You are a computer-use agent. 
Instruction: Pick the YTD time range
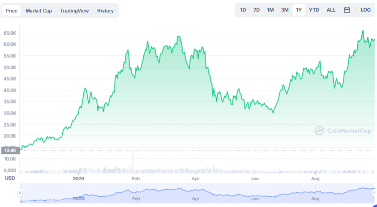click(314, 10)
